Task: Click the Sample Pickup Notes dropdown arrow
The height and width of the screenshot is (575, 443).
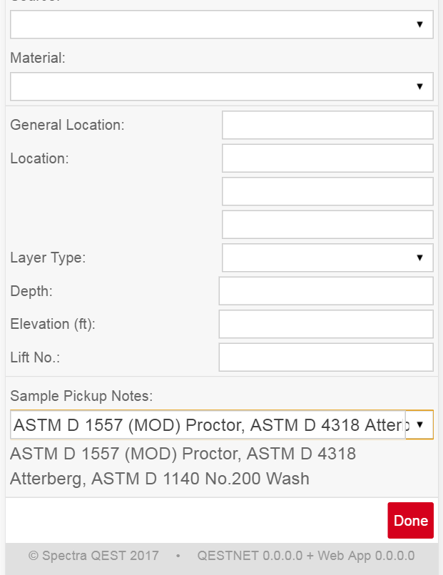Action: (419, 424)
